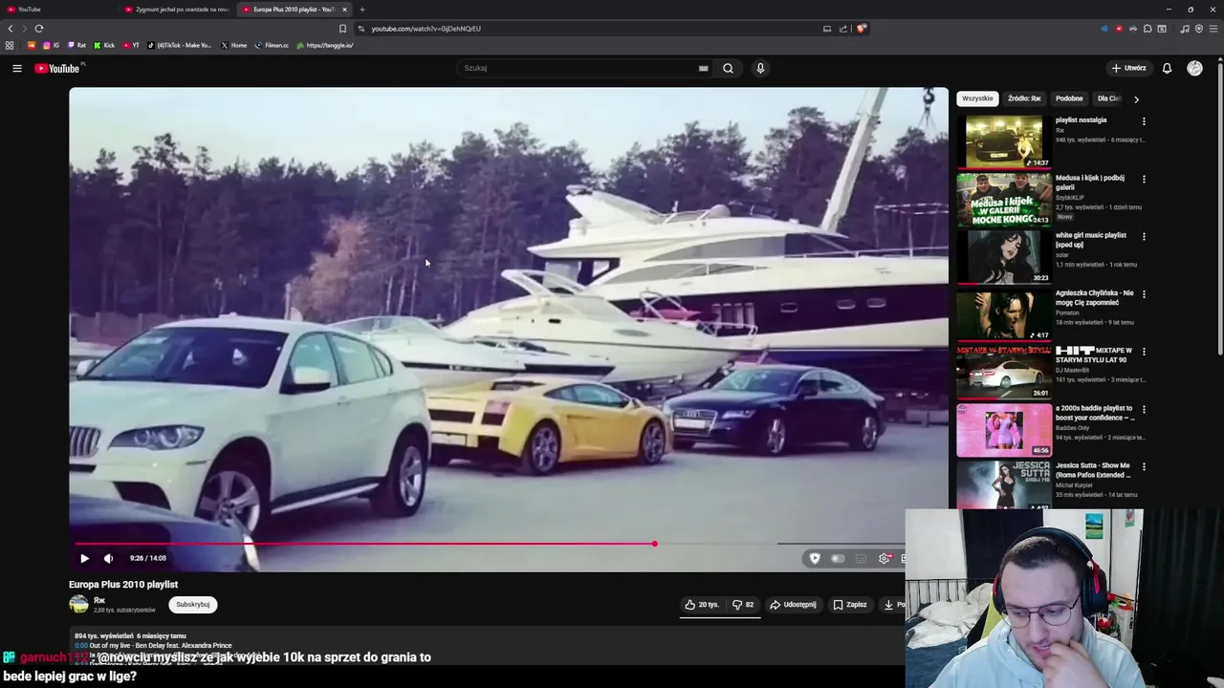1224x688 pixels.
Task: Click the shield play icon in player
Action: click(814, 558)
